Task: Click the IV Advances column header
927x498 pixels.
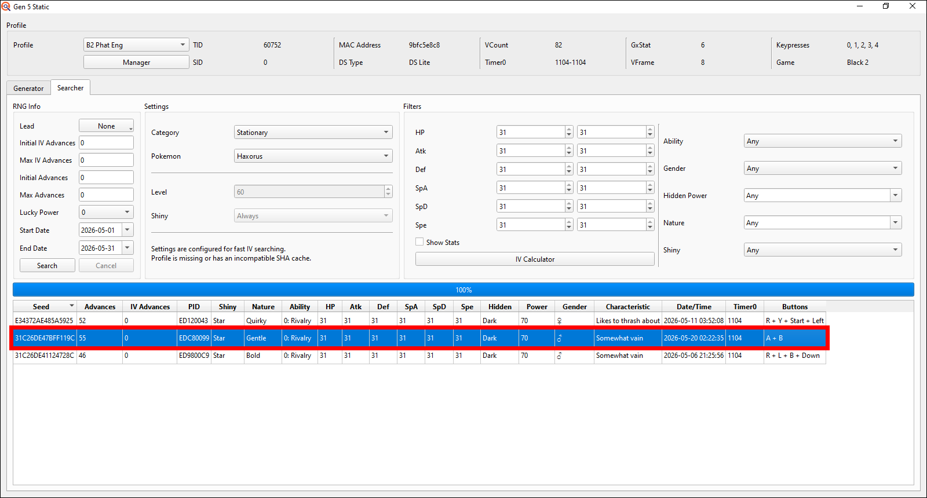Action: tap(150, 306)
